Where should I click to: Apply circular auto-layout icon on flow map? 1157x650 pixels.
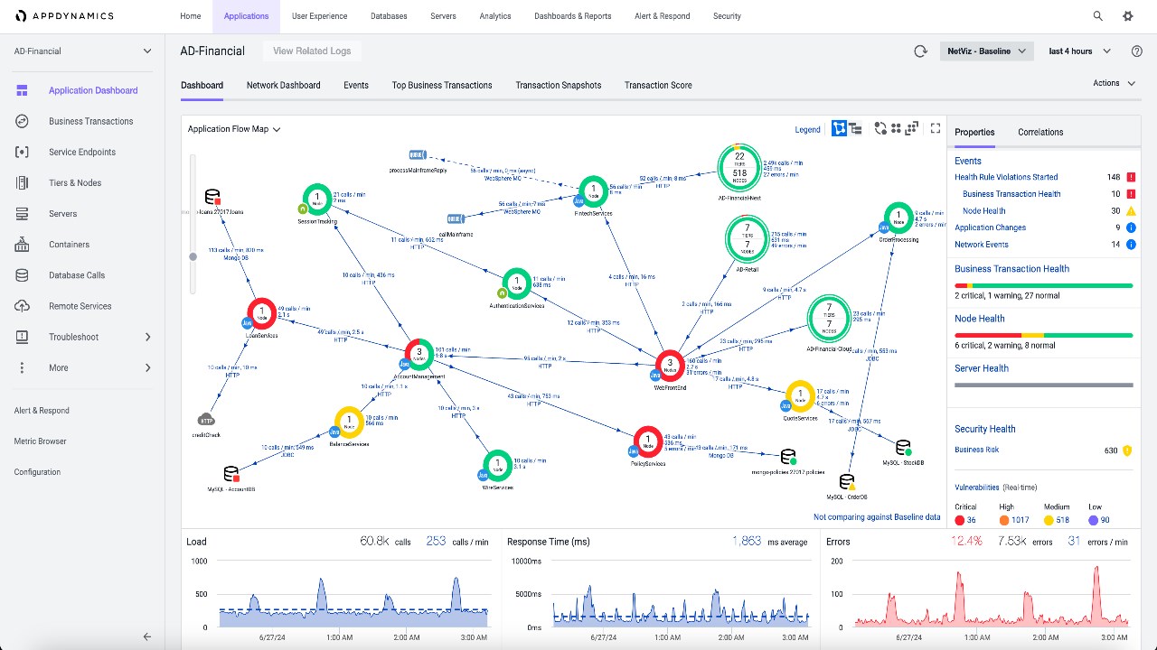(880, 129)
